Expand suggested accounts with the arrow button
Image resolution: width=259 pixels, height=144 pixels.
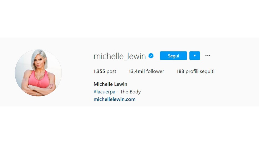pos(195,56)
